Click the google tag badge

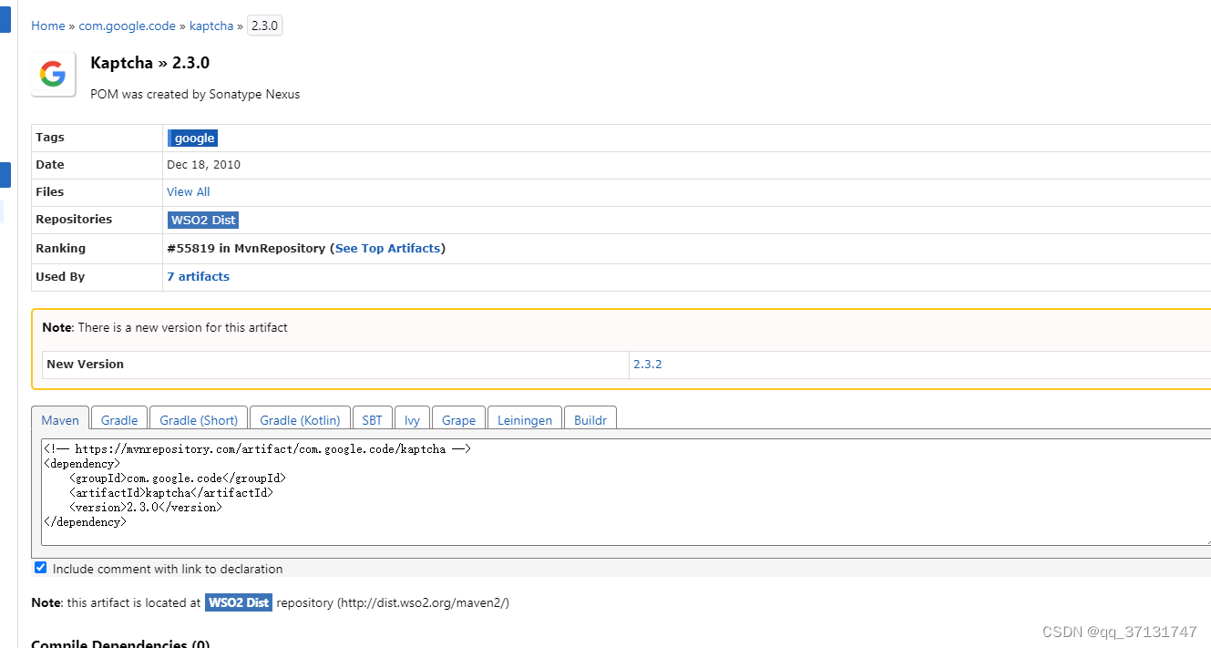pos(193,139)
